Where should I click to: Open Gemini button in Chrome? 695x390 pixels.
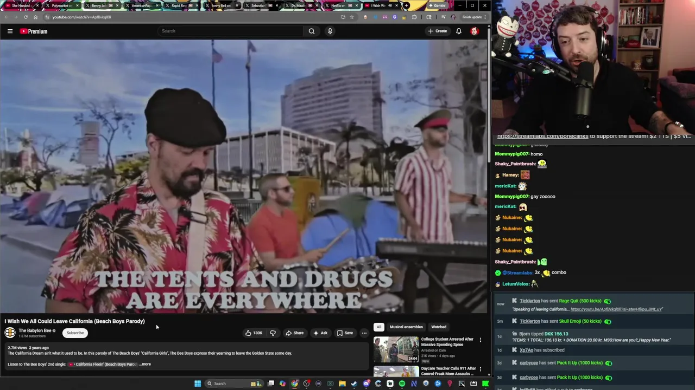point(437,5)
